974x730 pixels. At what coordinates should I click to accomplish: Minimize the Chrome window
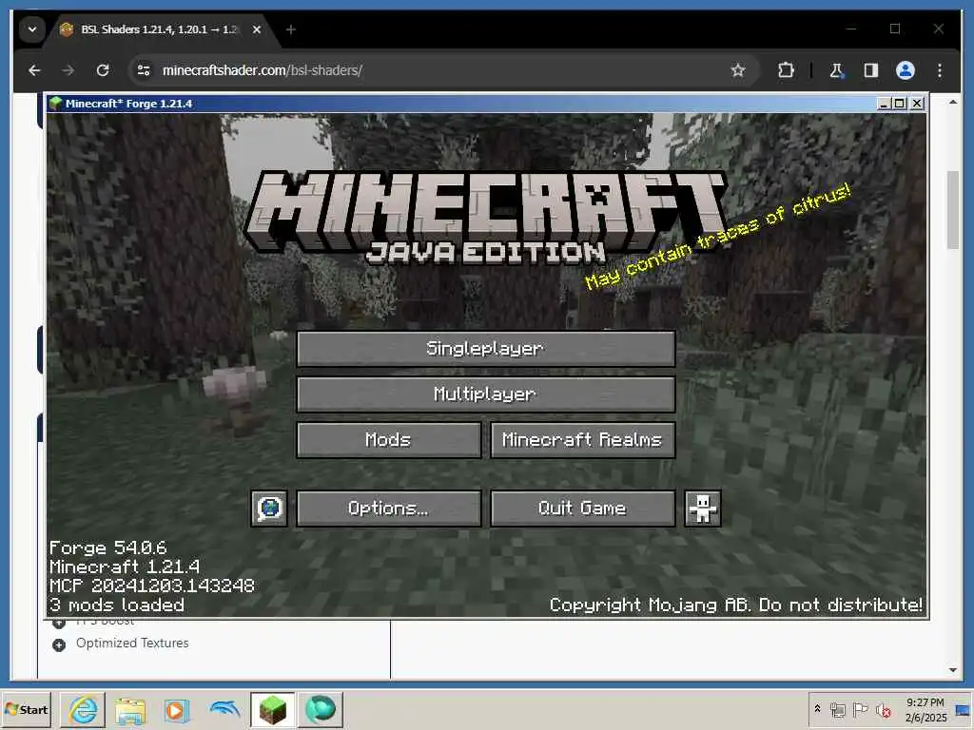pos(851,29)
